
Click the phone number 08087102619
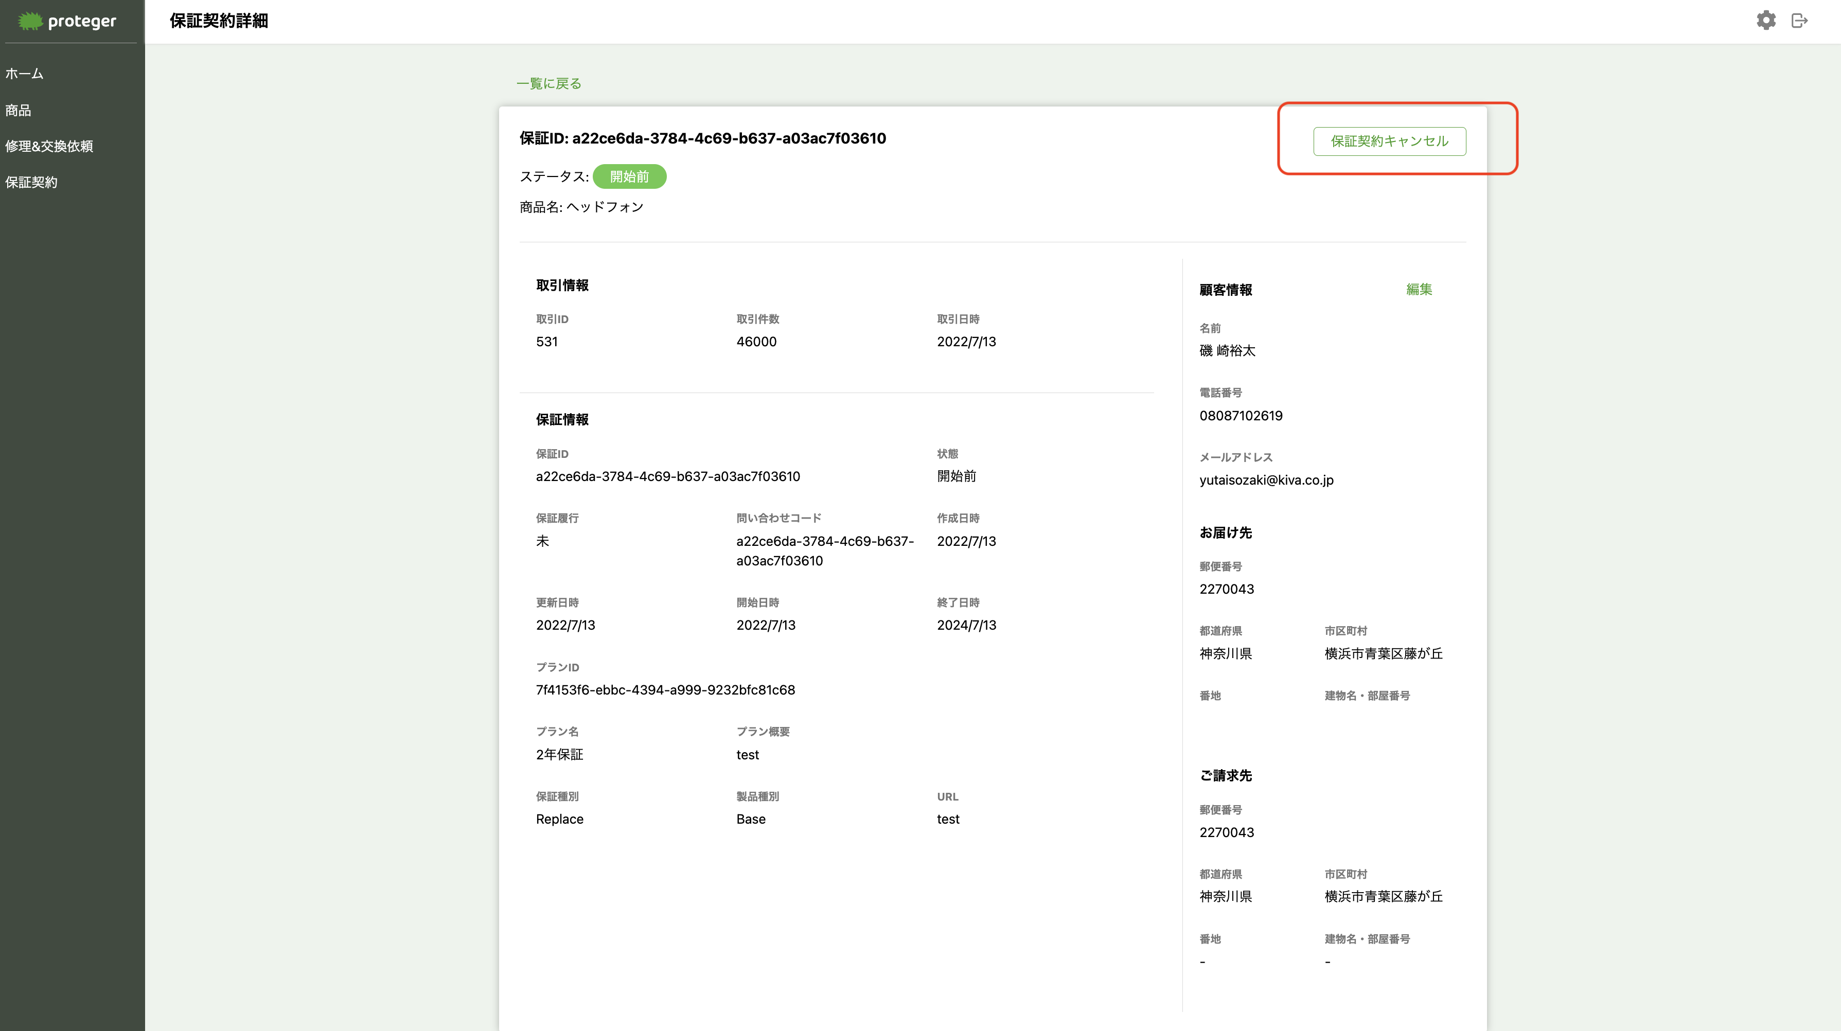1241,416
